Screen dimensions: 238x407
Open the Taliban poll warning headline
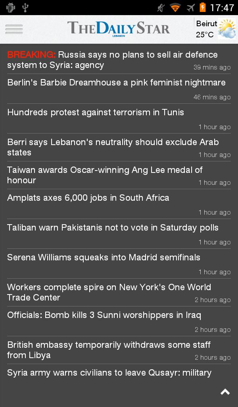tap(112, 227)
